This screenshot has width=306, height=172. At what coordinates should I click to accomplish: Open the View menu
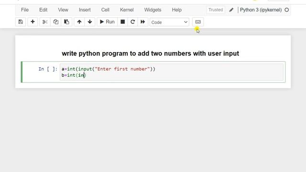tap(63, 10)
